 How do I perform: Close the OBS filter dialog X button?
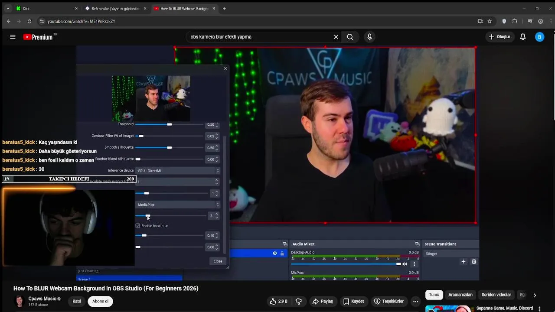[225, 68]
